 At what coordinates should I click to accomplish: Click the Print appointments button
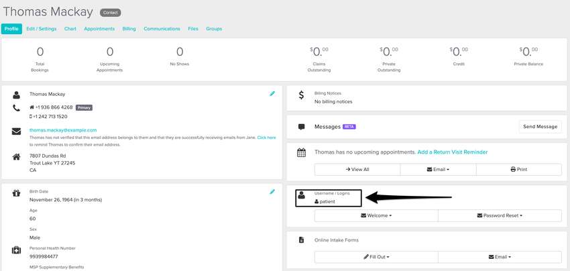pos(519,170)
